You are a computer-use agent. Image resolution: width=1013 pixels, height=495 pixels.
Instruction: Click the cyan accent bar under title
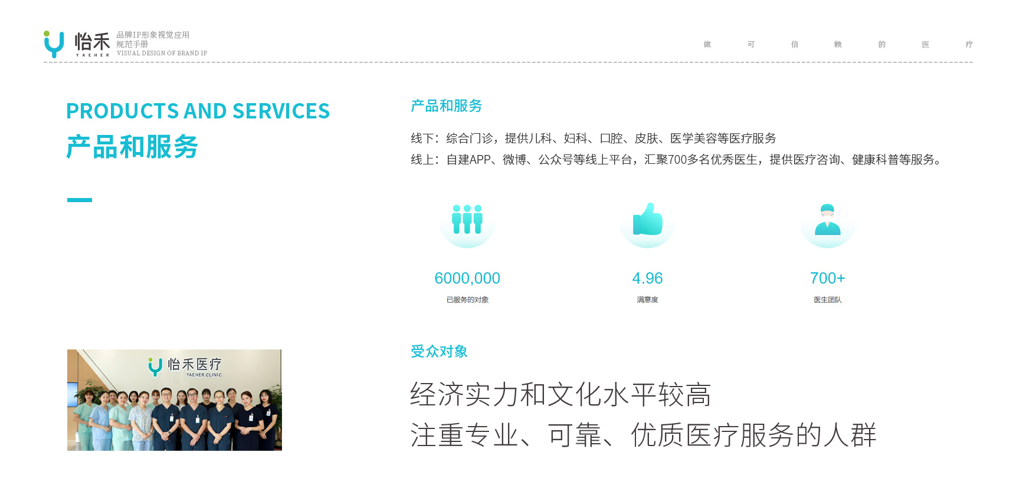(x=80, y=200)
